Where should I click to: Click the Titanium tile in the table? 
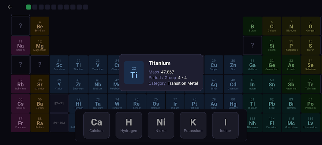point(79,65)
